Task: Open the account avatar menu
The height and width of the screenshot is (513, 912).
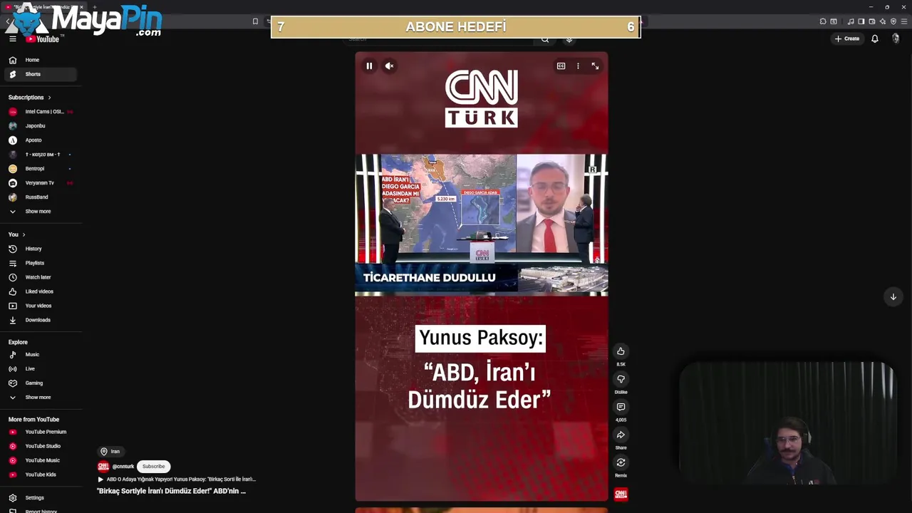Action: pos(896,38)
